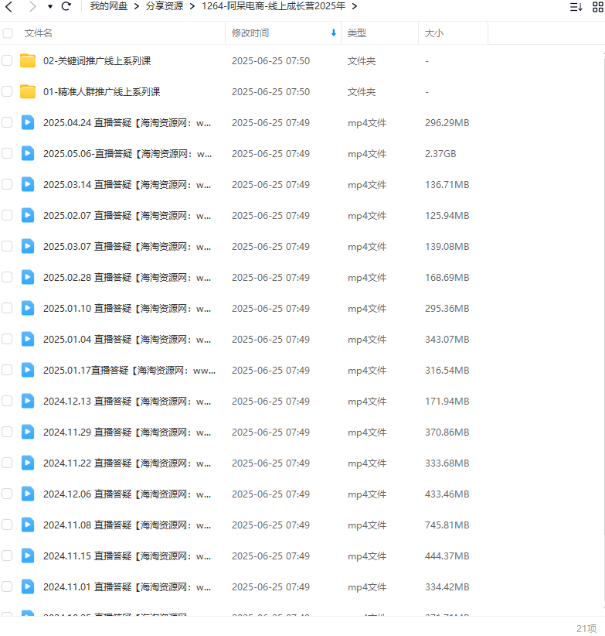605x636 pixels.
Task: Sort by the 修改时间 column
Action: coord(250,33)
